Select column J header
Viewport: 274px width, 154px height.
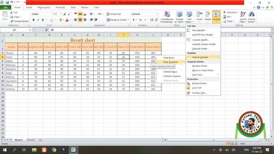tap(123, 35)
